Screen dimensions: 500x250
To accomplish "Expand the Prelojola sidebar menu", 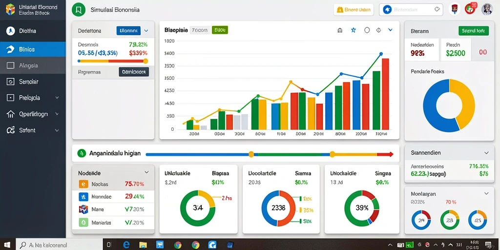I will tap(57, 98).
